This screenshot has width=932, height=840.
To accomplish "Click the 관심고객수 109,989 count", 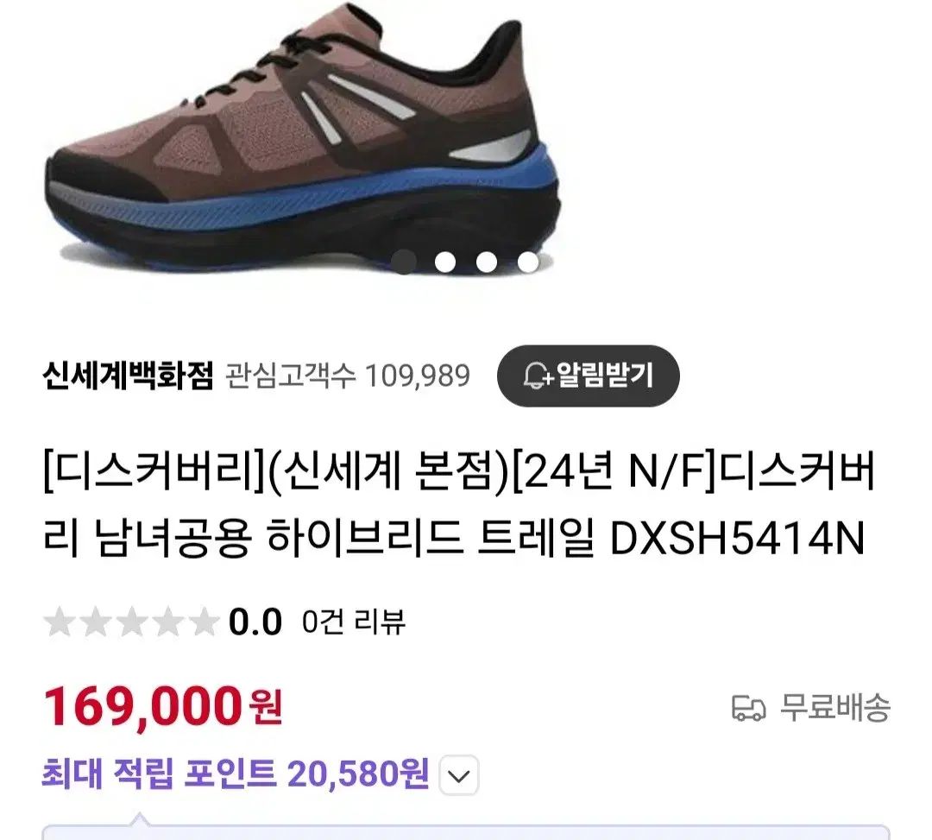I will coord(349,376).
